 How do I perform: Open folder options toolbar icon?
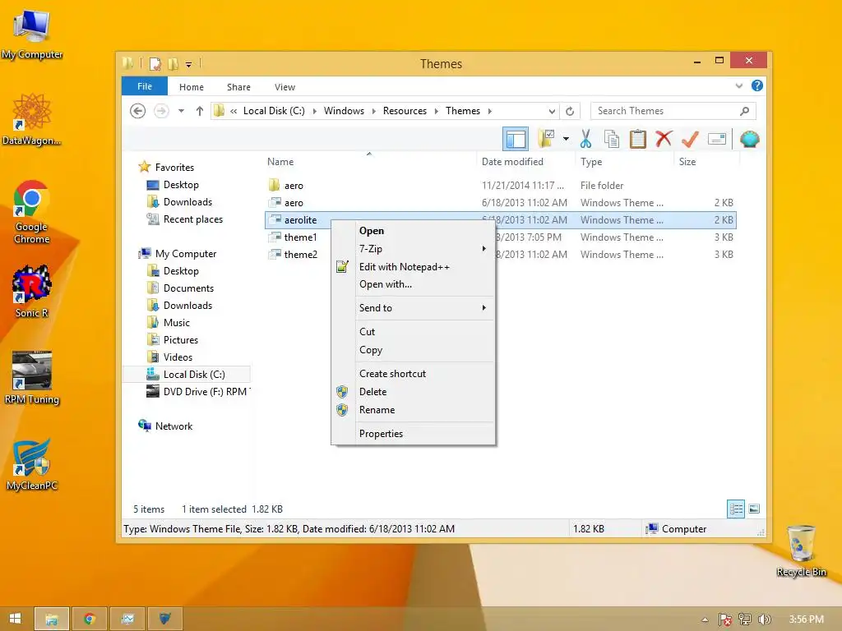point(547,139)
